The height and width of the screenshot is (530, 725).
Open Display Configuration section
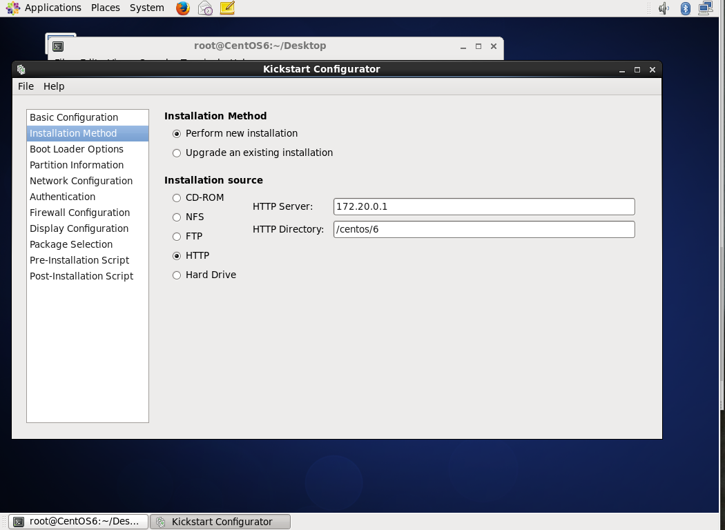coord(88,228)
